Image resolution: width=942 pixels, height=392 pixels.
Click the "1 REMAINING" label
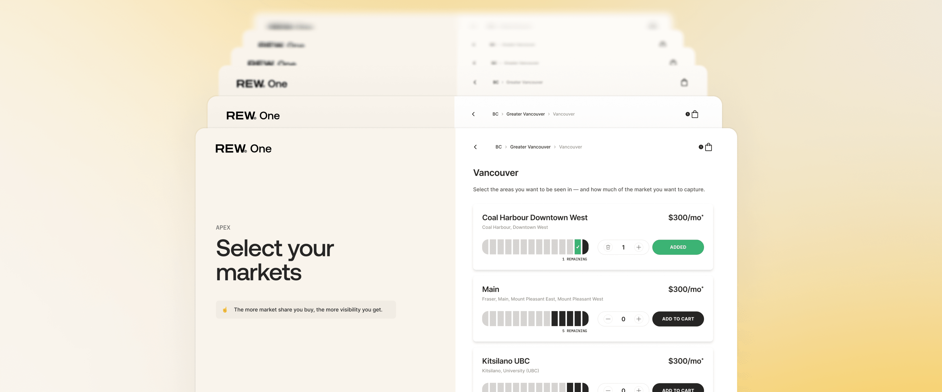[575, 259]
